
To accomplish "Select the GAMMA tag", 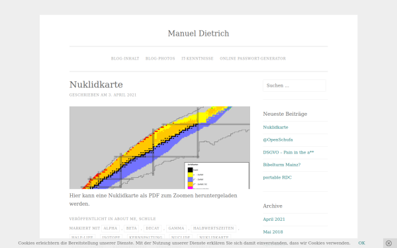I will click(x=176, y=228).
